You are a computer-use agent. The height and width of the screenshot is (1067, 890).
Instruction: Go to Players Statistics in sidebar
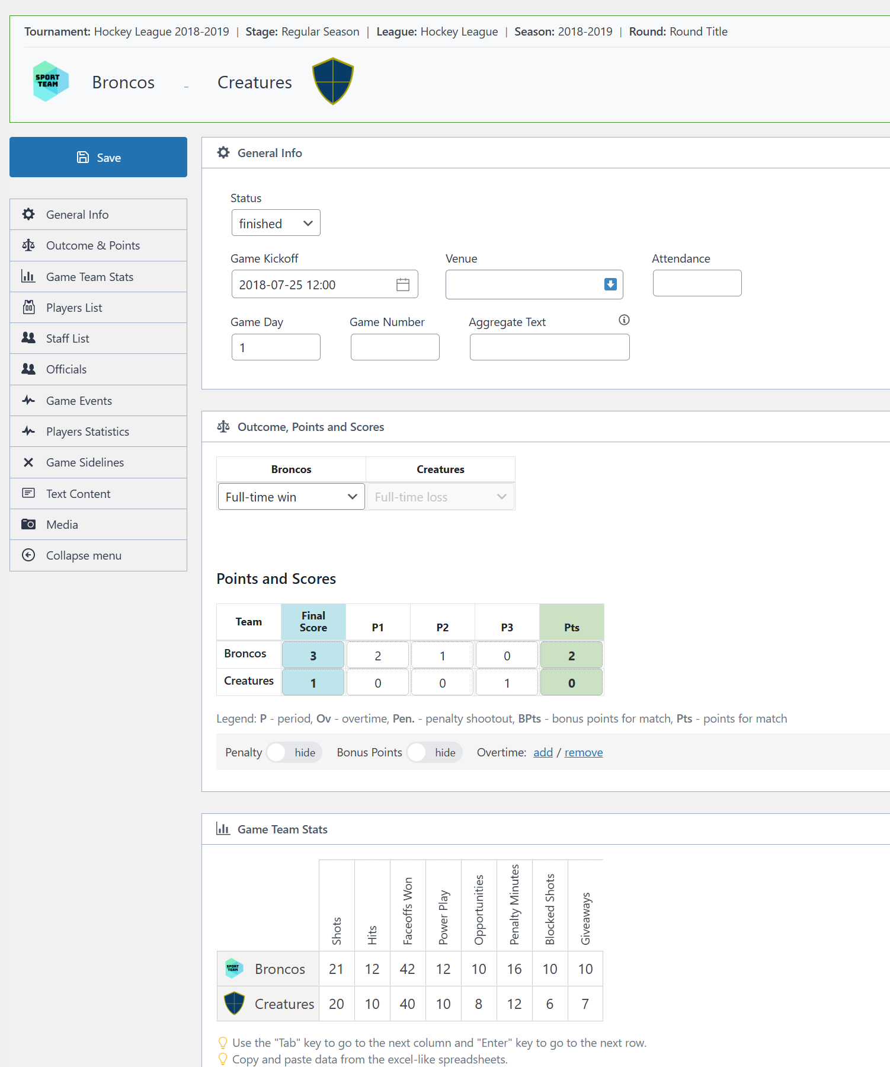[x=87, y=432]
